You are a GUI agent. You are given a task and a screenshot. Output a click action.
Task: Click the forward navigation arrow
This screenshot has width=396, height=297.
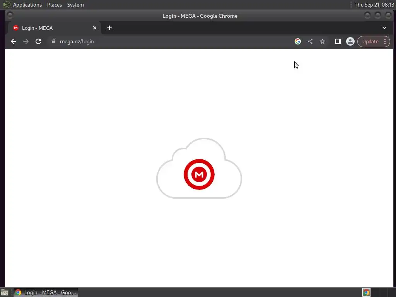click(x=26, y=41)
